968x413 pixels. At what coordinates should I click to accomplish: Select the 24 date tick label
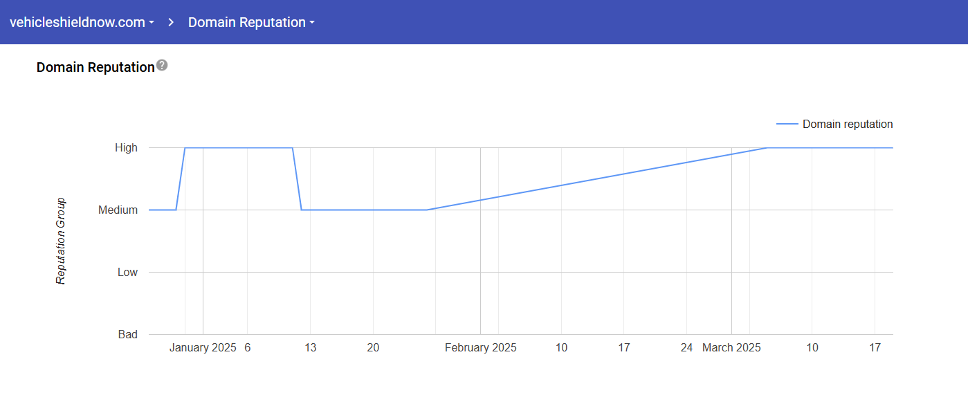(686, 347)
